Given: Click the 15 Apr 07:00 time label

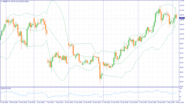Looking at the screenshot, I should click(88, 102).
